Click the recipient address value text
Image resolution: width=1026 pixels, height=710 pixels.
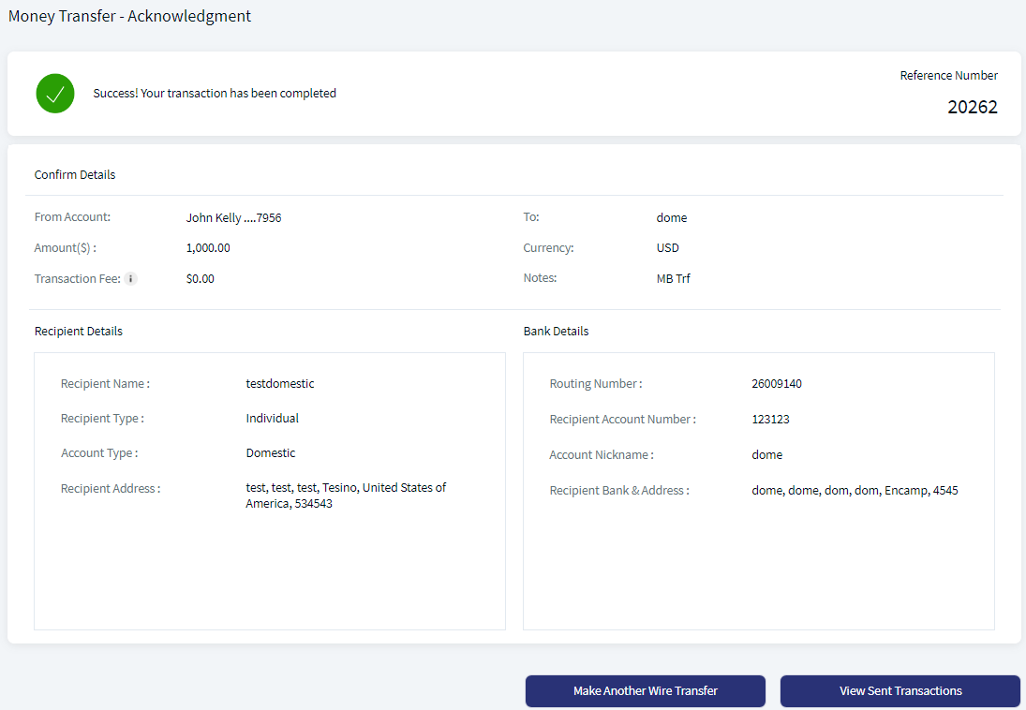pyautogui.click(x=346, y=496)
